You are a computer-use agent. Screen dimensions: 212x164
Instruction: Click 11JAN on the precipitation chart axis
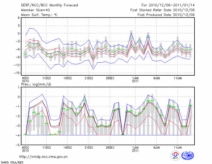[x=178, y=148]
